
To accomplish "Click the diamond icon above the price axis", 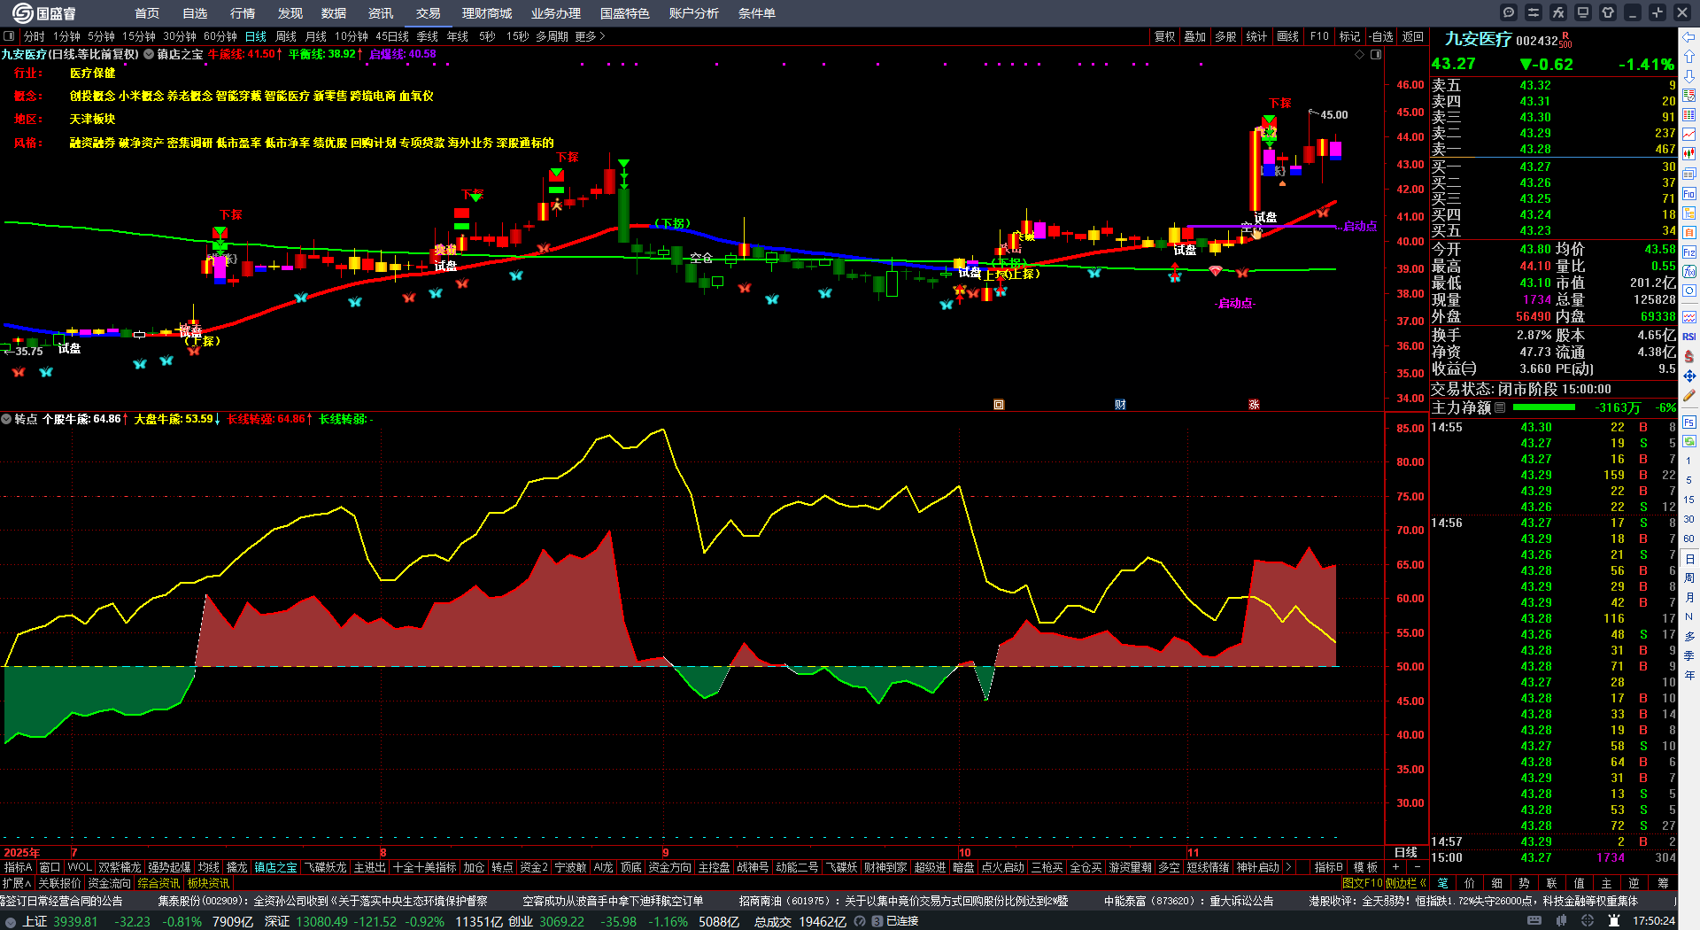I will tap(1360, 55).
